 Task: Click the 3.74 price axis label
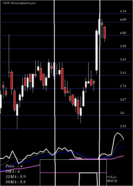[123, 86]
